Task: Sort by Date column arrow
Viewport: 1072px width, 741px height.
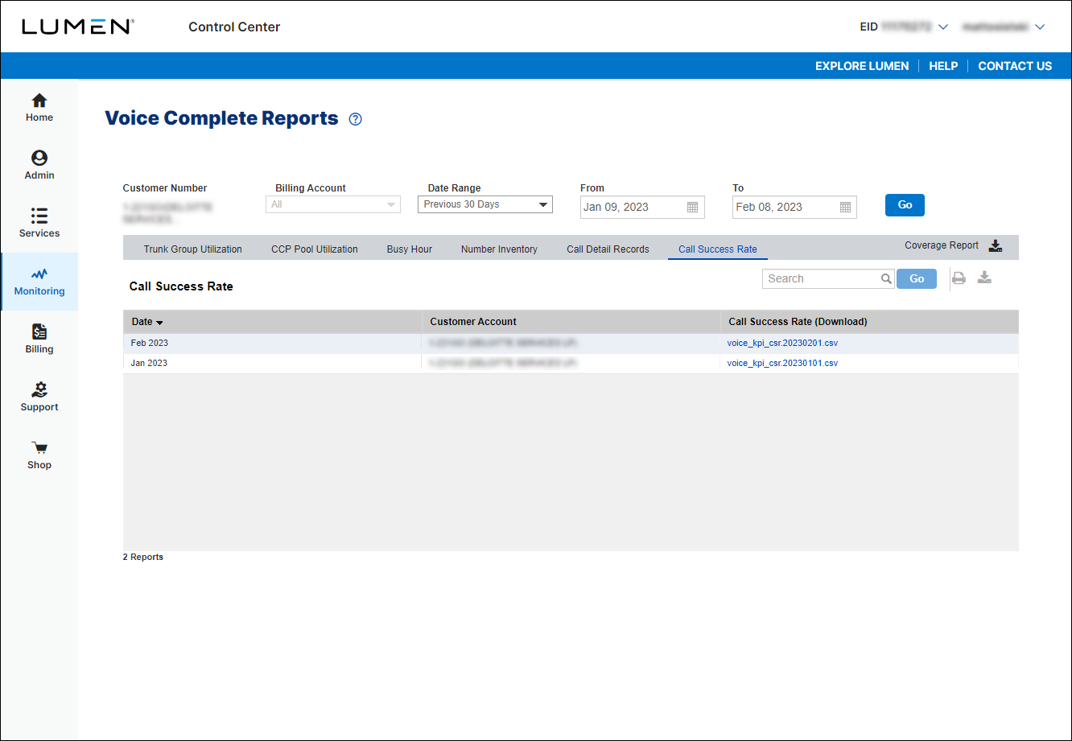Action: tap(159, 323)
